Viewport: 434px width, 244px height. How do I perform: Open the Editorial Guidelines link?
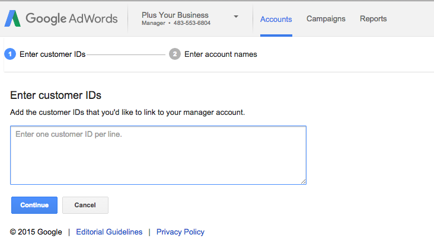pos(109,232)
